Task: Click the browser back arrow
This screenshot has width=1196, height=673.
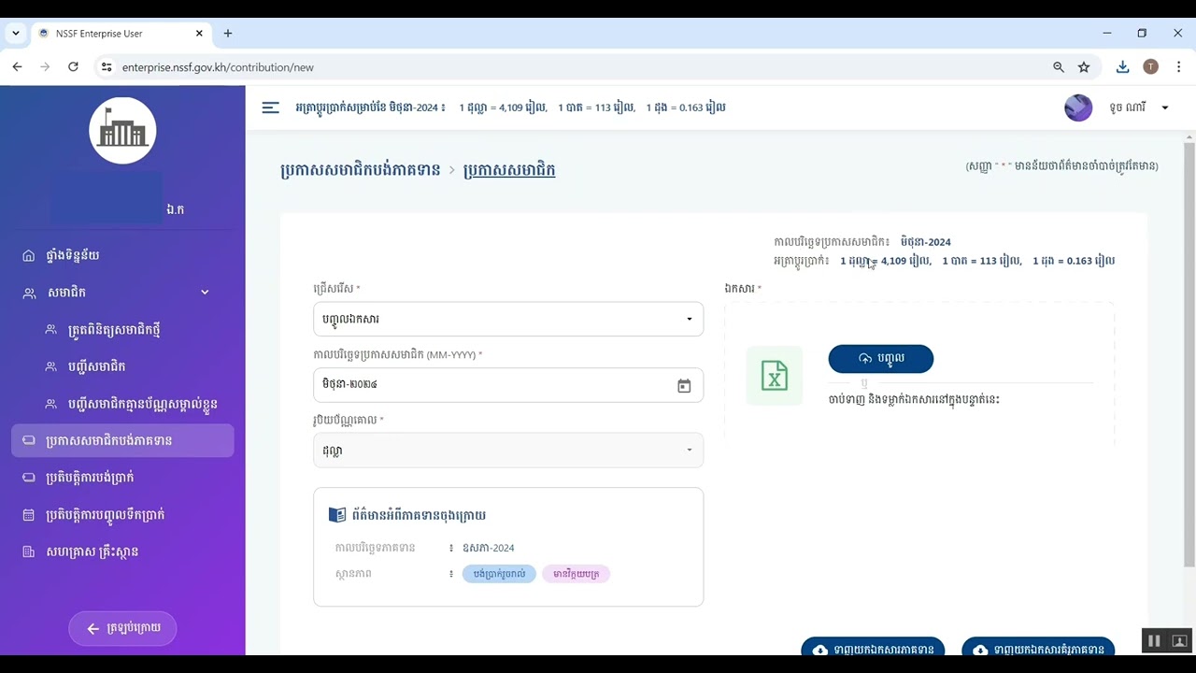Action: click(x=17, y=67)
